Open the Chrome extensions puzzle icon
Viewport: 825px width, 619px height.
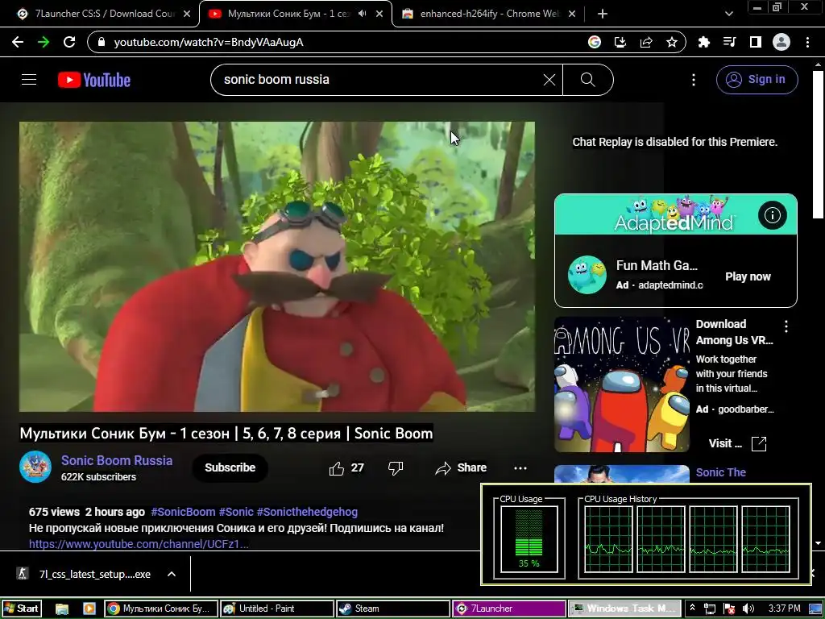(x=703, y=42)
